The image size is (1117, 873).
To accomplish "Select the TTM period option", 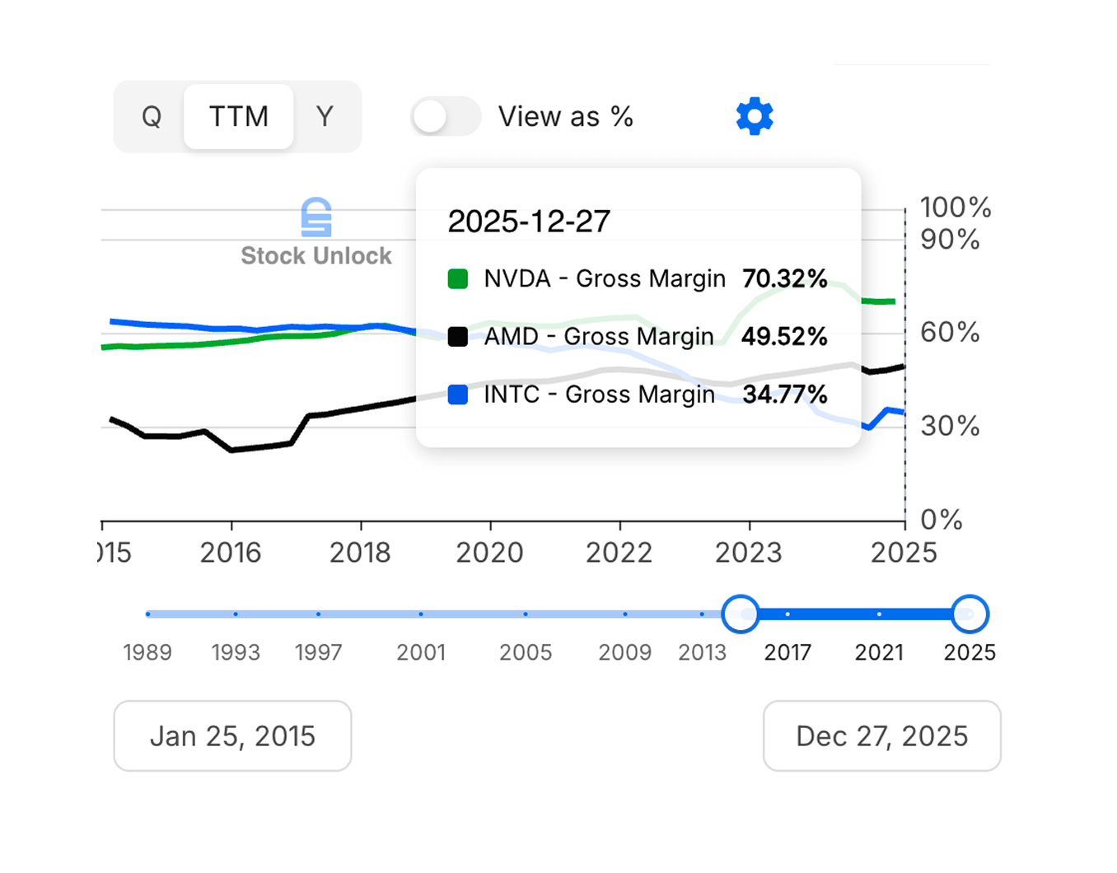I will 238,116.
